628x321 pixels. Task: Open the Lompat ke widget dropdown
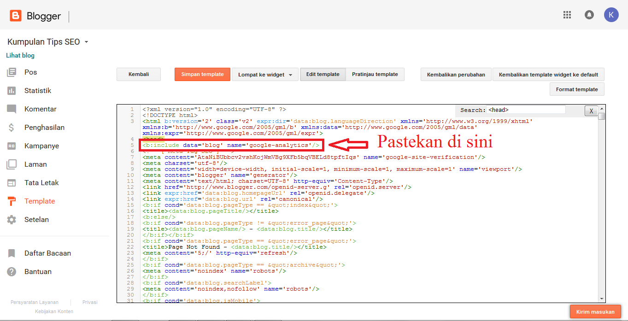pos(265,75)
